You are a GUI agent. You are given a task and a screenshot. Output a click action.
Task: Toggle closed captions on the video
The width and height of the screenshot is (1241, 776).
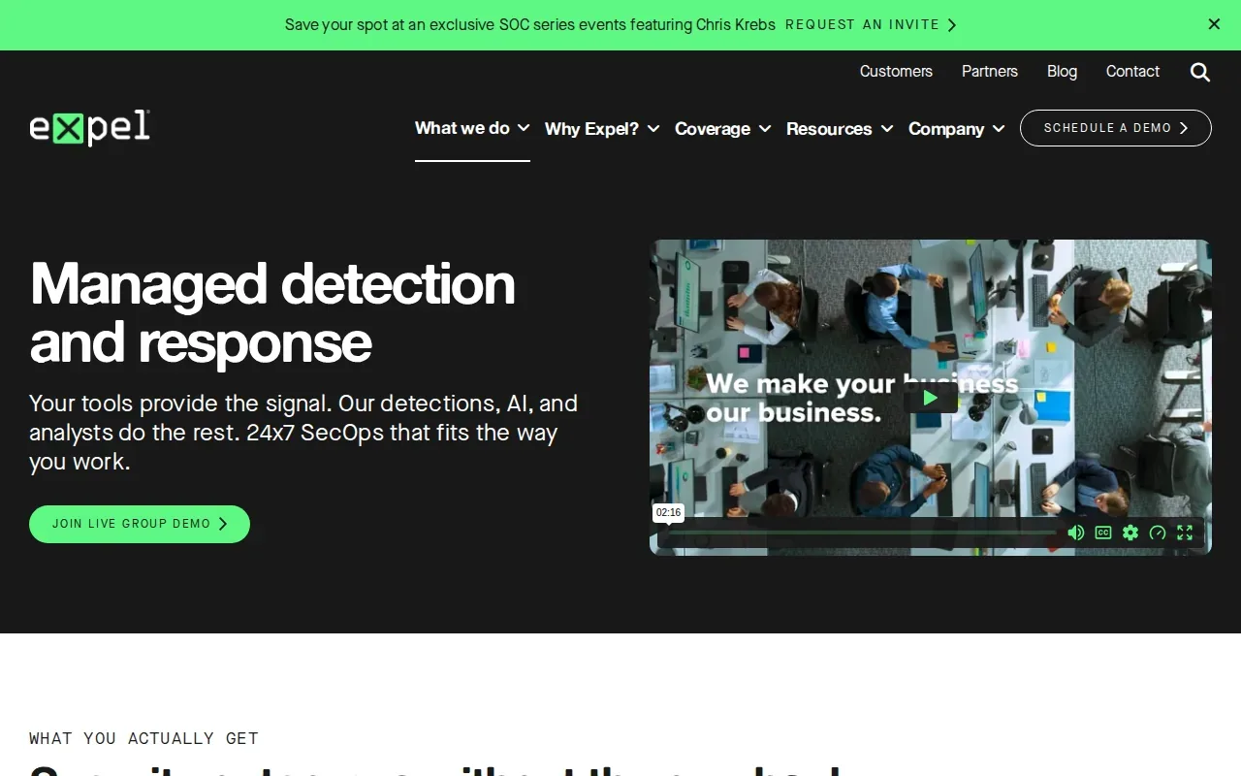(1103, 533)
